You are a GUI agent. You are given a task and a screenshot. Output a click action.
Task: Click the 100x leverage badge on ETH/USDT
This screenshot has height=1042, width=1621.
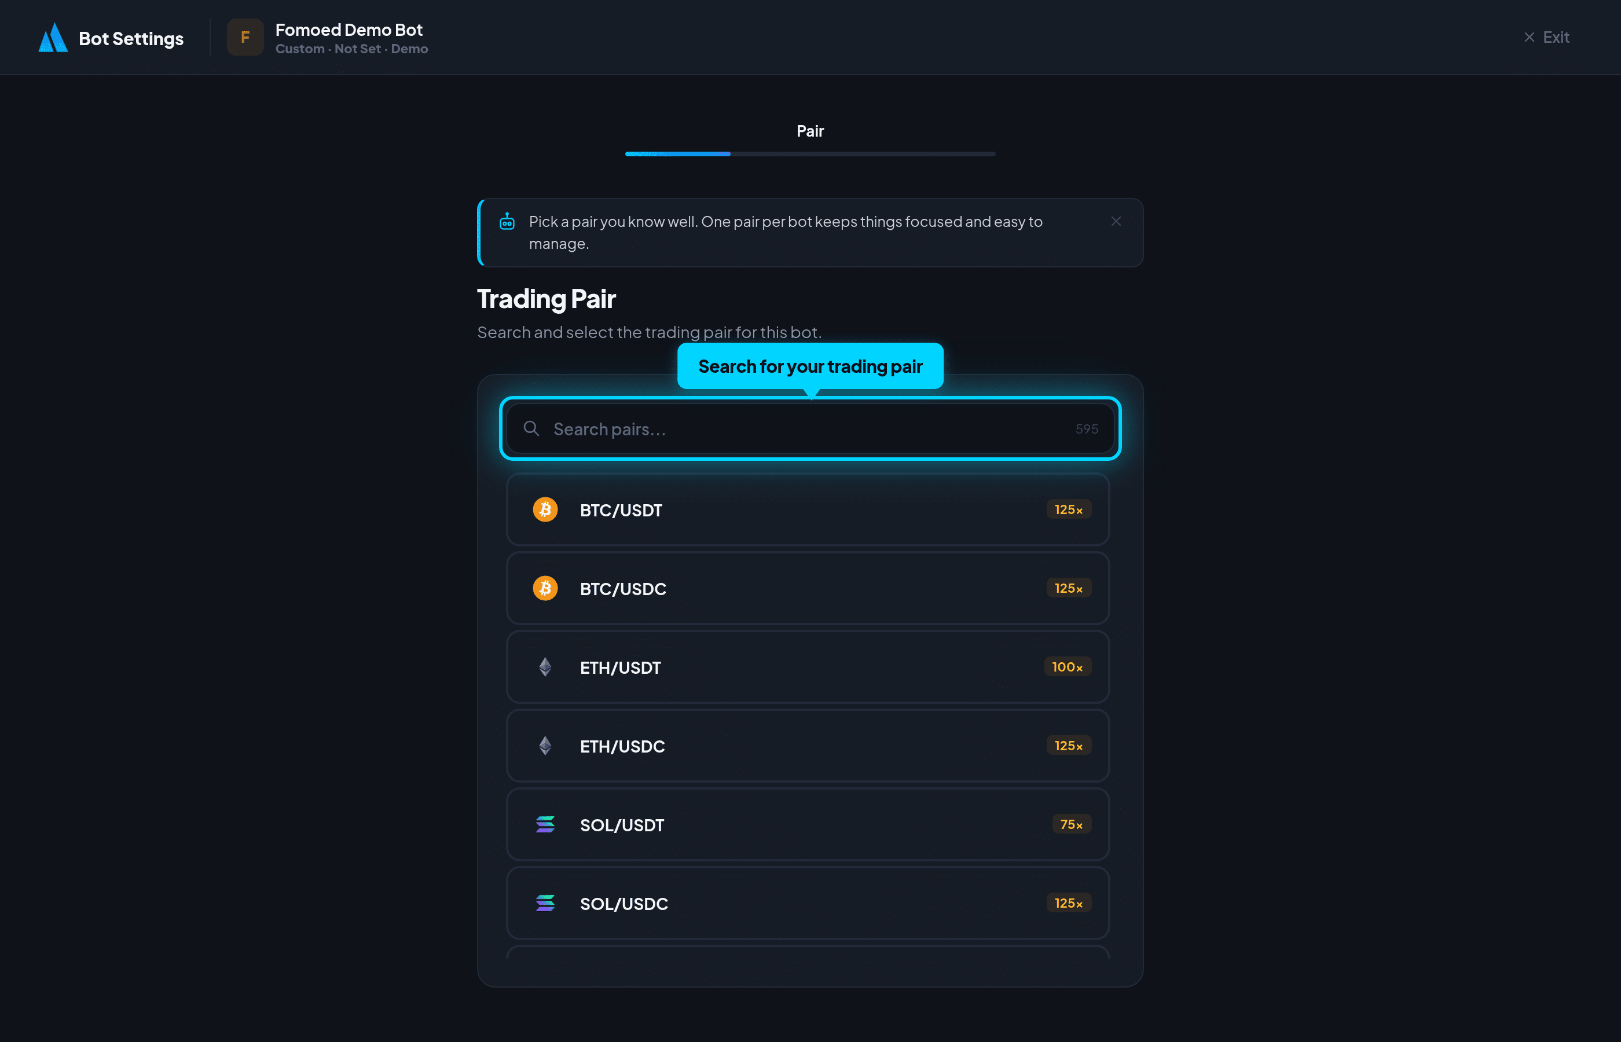point(1067,667)
